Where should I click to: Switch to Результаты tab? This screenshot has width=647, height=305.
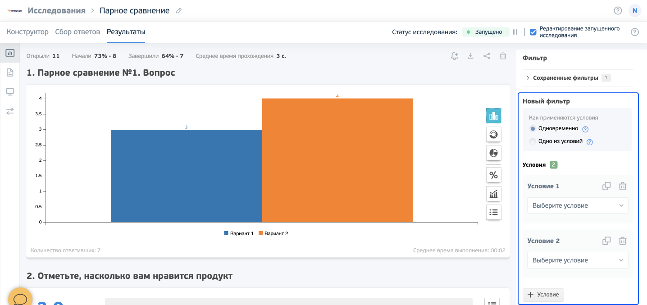point(126,32)
